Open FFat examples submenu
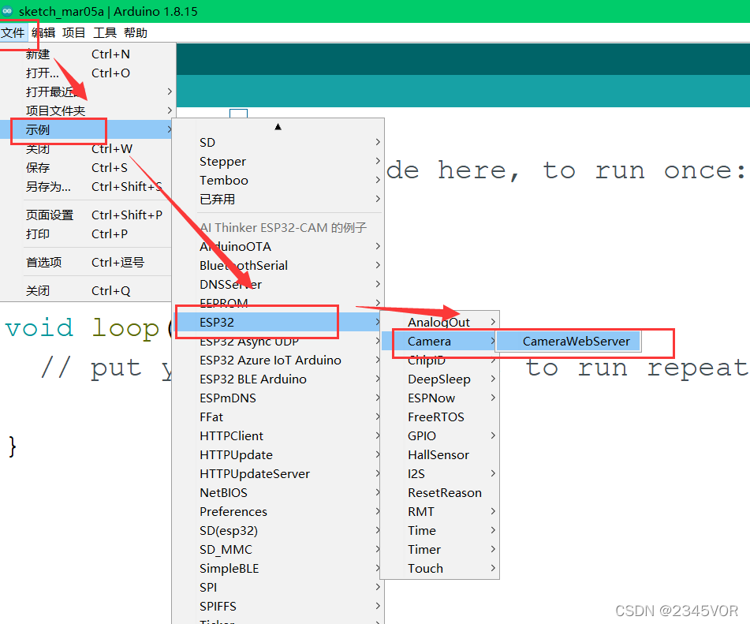 [278, 417]
